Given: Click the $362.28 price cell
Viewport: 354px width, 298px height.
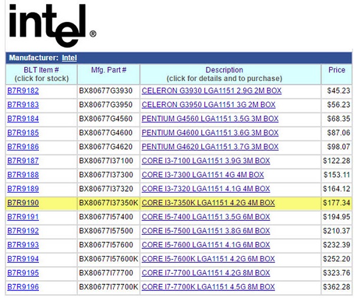Looking at the screenshot, I should (x=336, y=287).
